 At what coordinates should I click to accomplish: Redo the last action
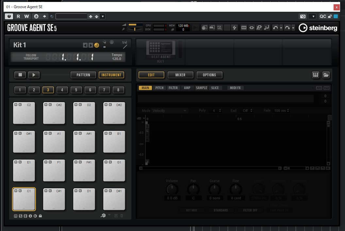point(287,28)
